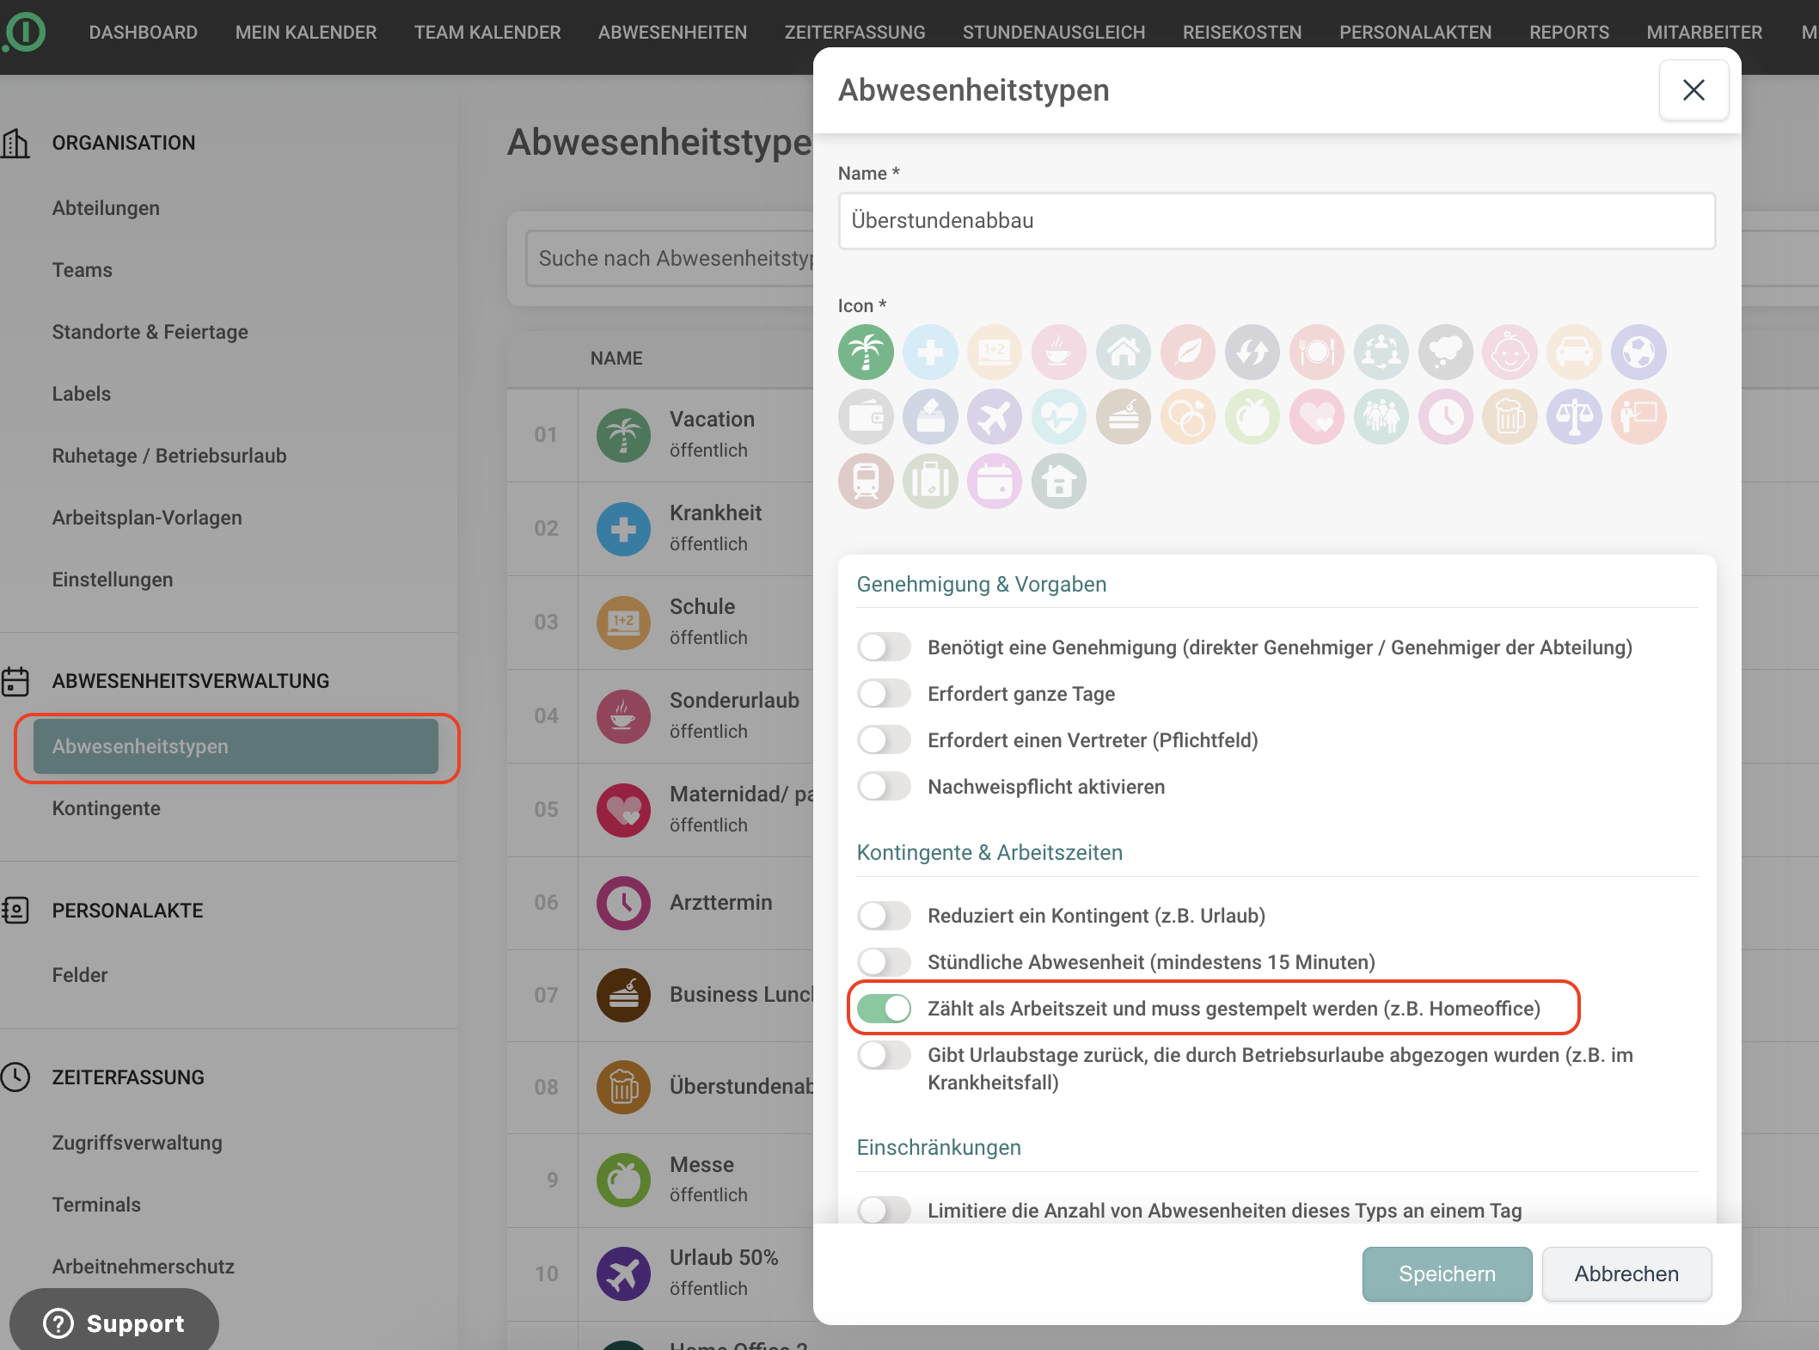1819x1350 pixels.
Task: Choose the gray wallet icon
Action: [866, 417]
